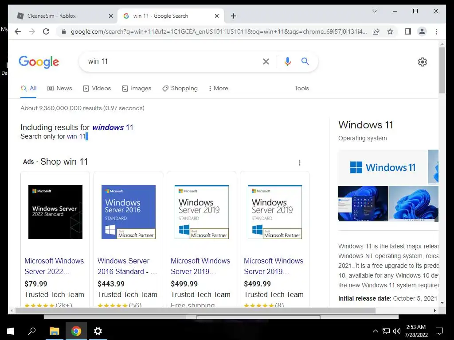Open taskbar search magnifier

click(32, 331)
